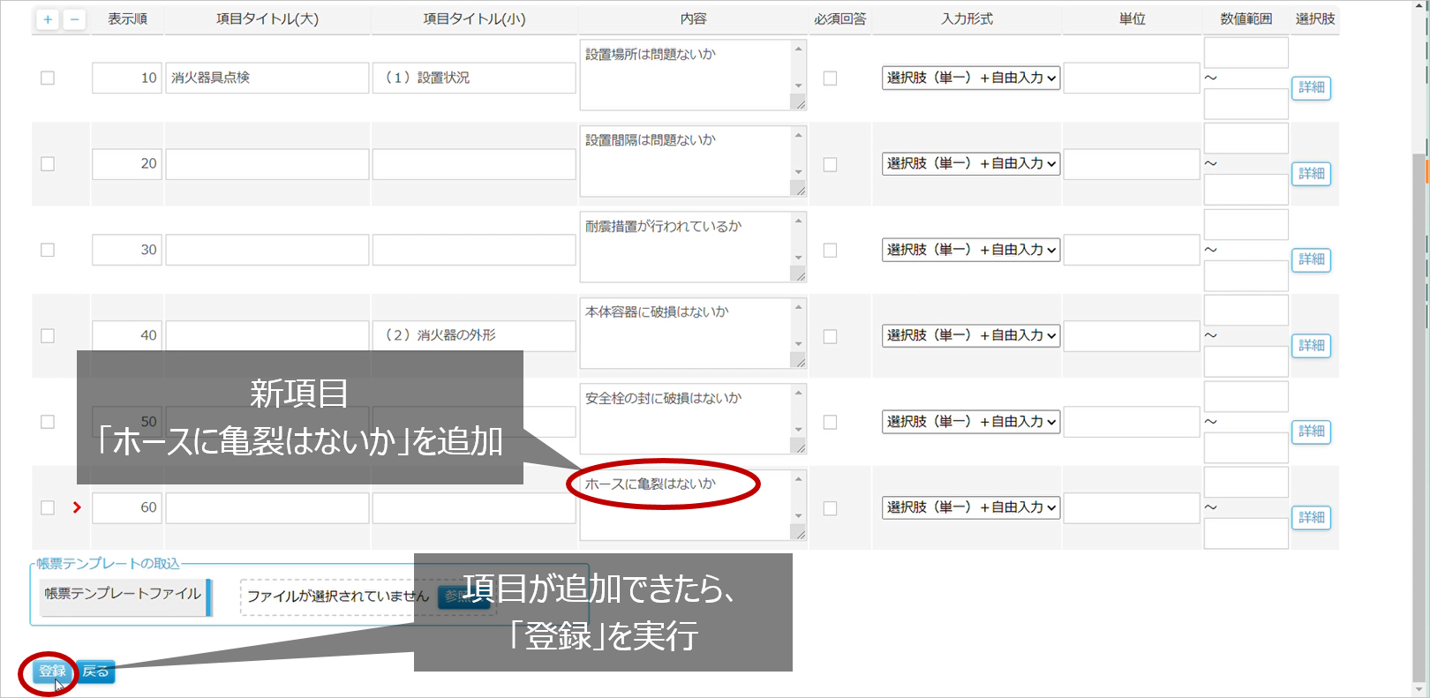The image size is (1430, 698).
Task: Check the row selection checkbox for row 60
Action: click(48, 508)
